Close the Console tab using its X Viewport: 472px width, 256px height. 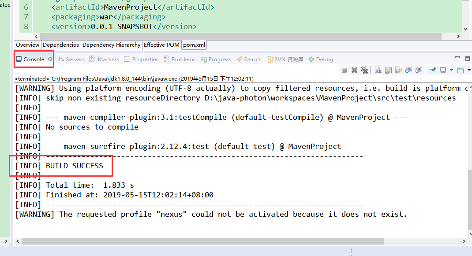click(50, 59)
